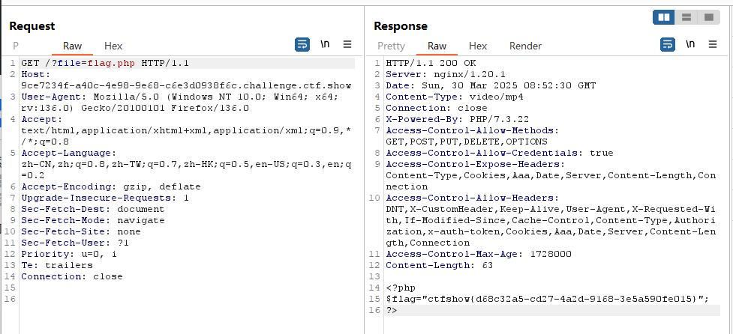Click the Sec-Fetch-Mode navigate line
733x334 pixels.
tap(93, 220)
